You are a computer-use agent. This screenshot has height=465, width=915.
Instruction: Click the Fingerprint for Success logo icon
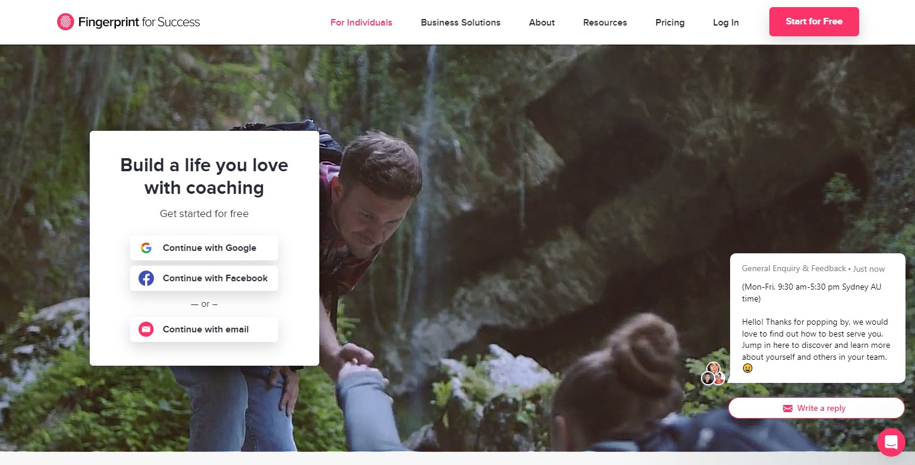pos(65,22)
